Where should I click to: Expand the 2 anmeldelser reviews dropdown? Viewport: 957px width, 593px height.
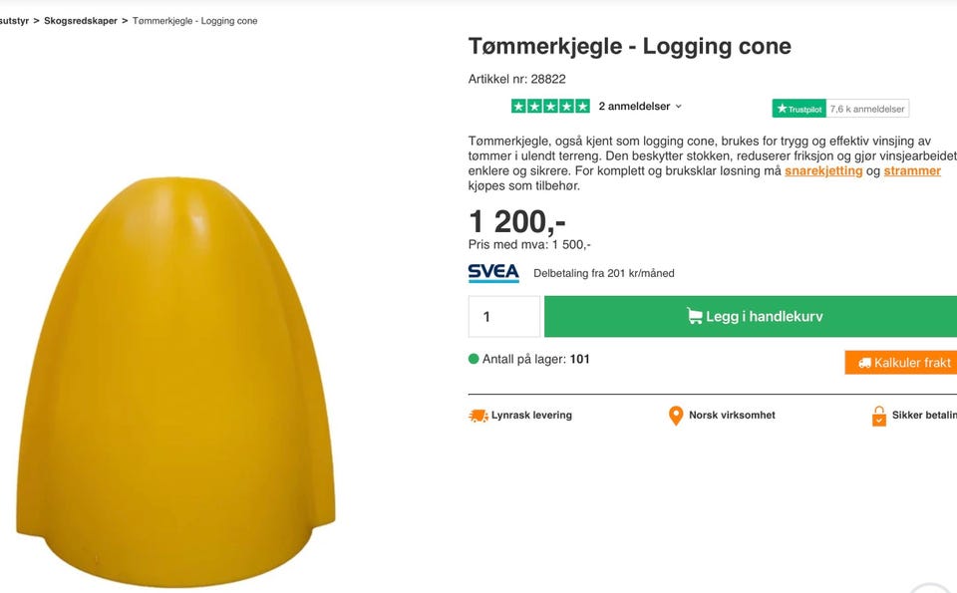pyautogui.click(x=640, y=107)
